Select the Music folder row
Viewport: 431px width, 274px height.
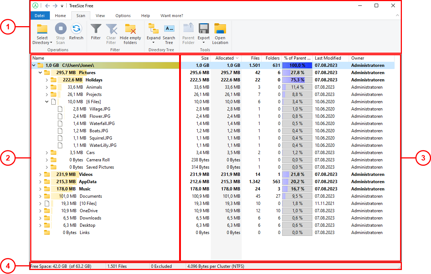coord(85,189)
